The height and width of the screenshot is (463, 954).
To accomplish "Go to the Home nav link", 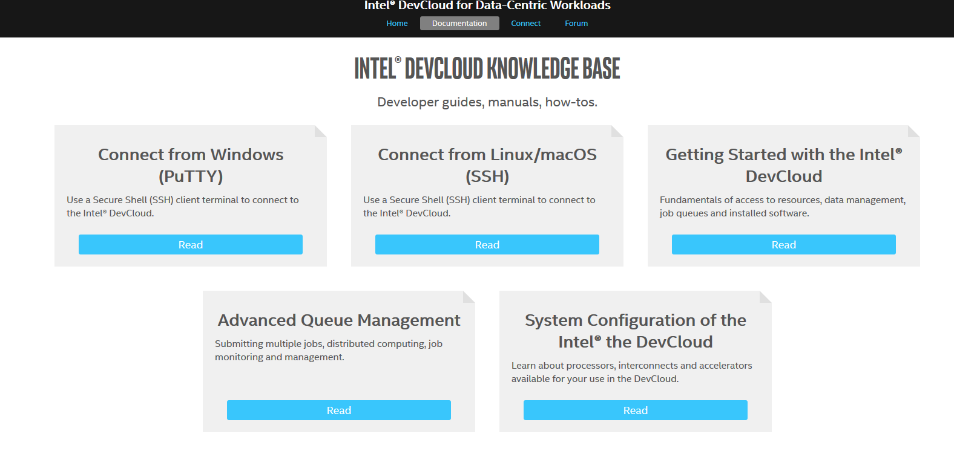I will 397,24.
